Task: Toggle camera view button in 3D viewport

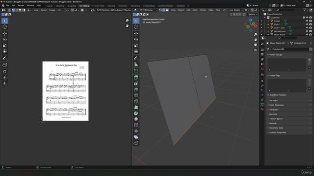Action: (255, 45)
